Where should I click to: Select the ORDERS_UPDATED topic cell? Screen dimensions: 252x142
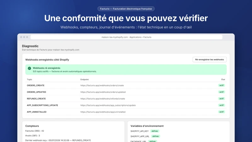(37, 92)
